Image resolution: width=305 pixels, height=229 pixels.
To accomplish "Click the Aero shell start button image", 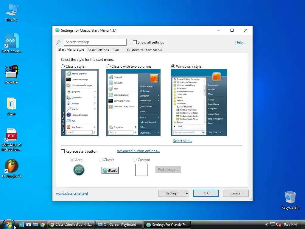I will click(x=79, y=170).
